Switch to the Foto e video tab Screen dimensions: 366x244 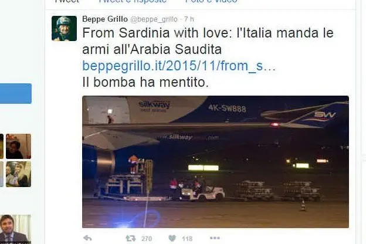pyautogui.click(x=211, y=1)
